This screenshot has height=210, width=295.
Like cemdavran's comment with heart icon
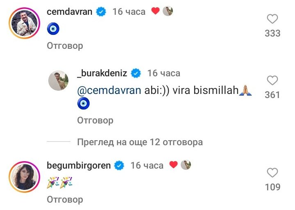272,19
